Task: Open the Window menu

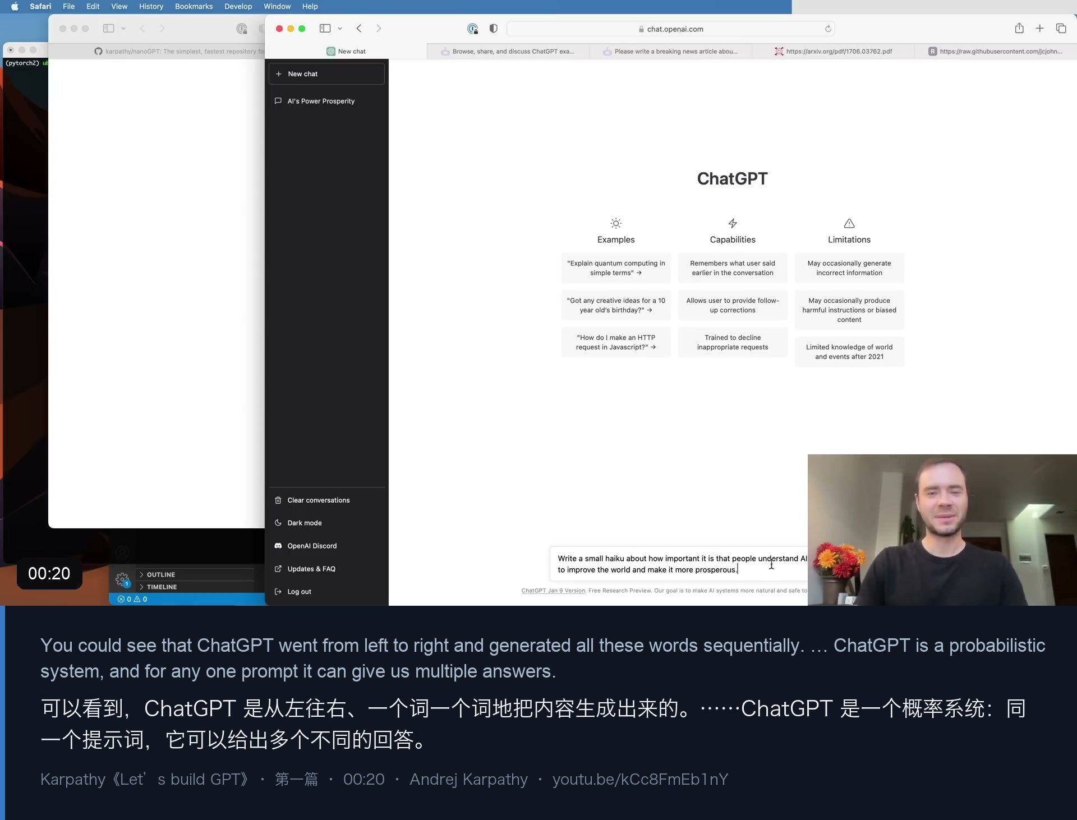Action: pos(277,7)
